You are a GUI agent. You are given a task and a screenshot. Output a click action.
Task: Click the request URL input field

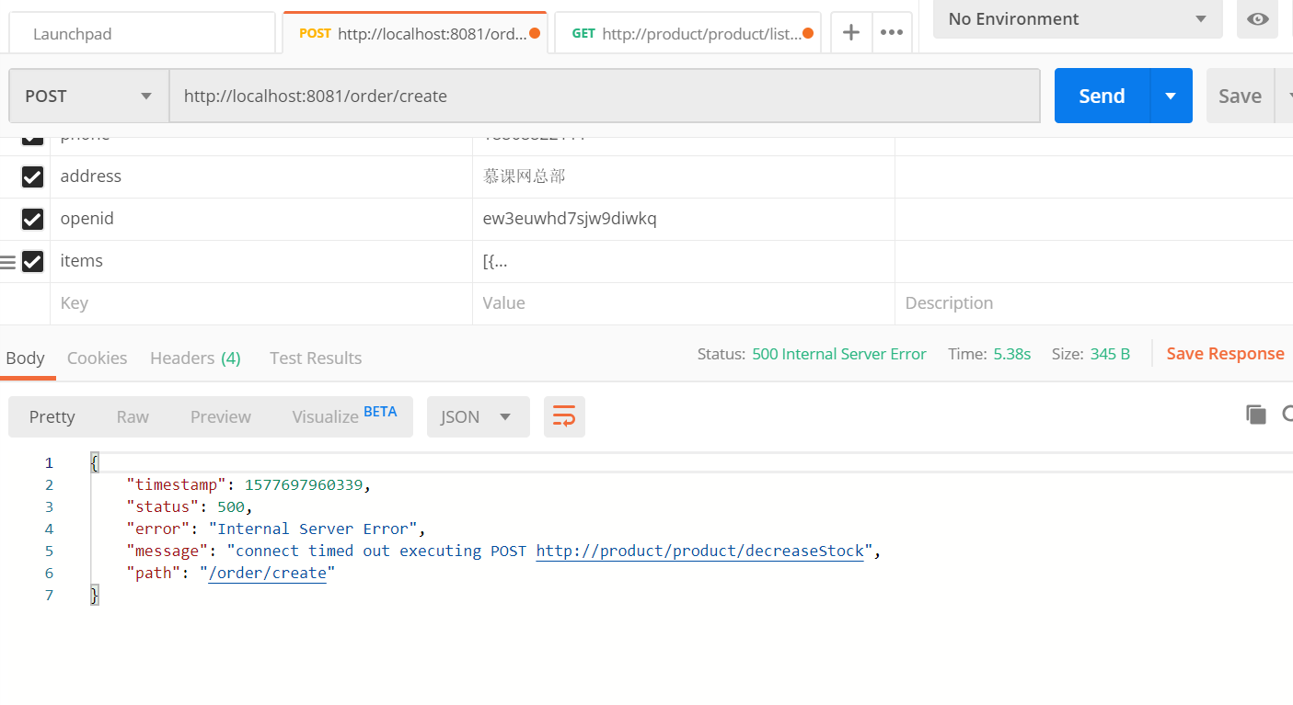pos(605,96)
